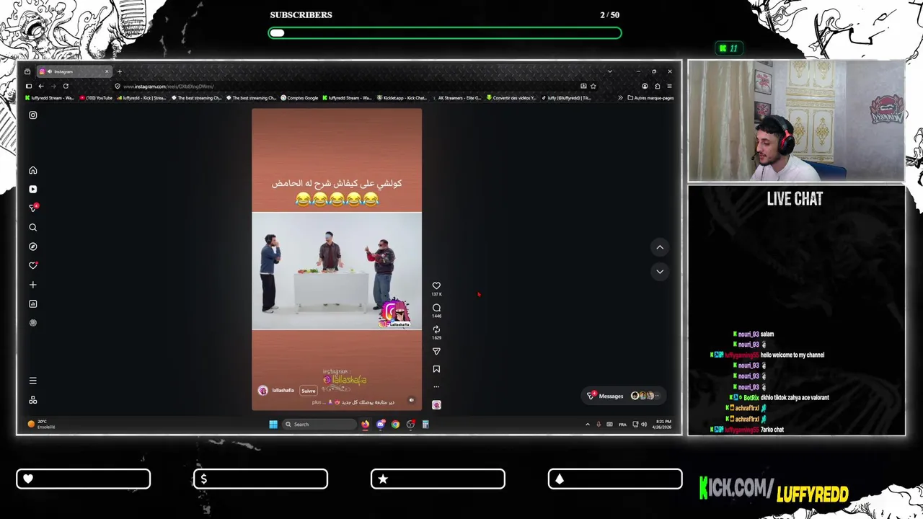The height and width of the screenshot is (519, 923).
Task: Mute the reel with the speaker icon
Action: 412,400
